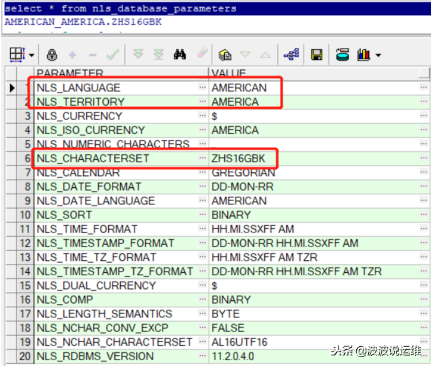431x366 pixels.
Task: Click the insert record plus icon
Action: (x=72, y=55)
